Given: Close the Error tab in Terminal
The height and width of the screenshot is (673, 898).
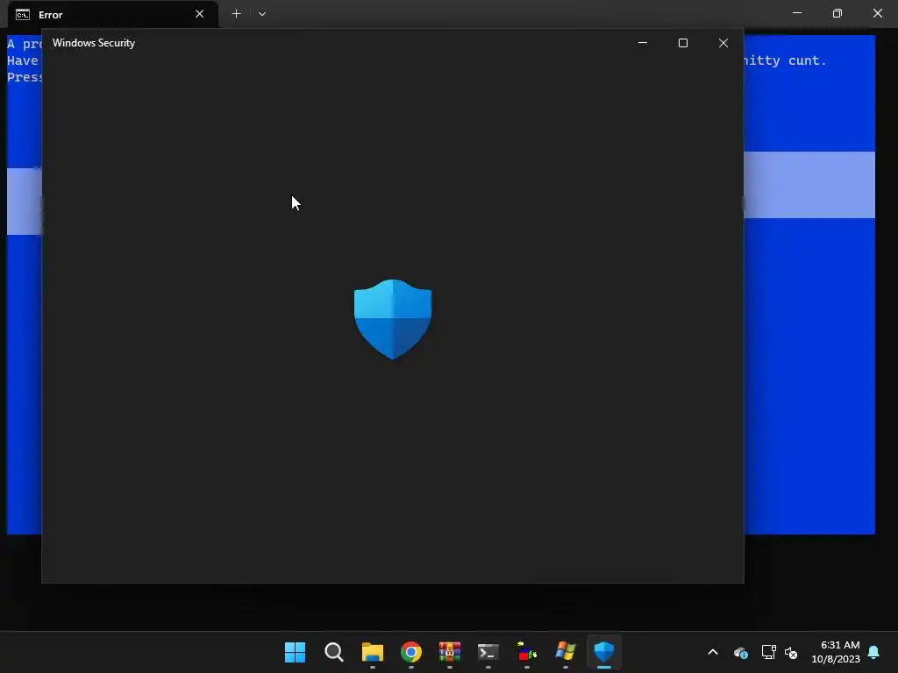Looking at the screenshot, I should point(199,14).
